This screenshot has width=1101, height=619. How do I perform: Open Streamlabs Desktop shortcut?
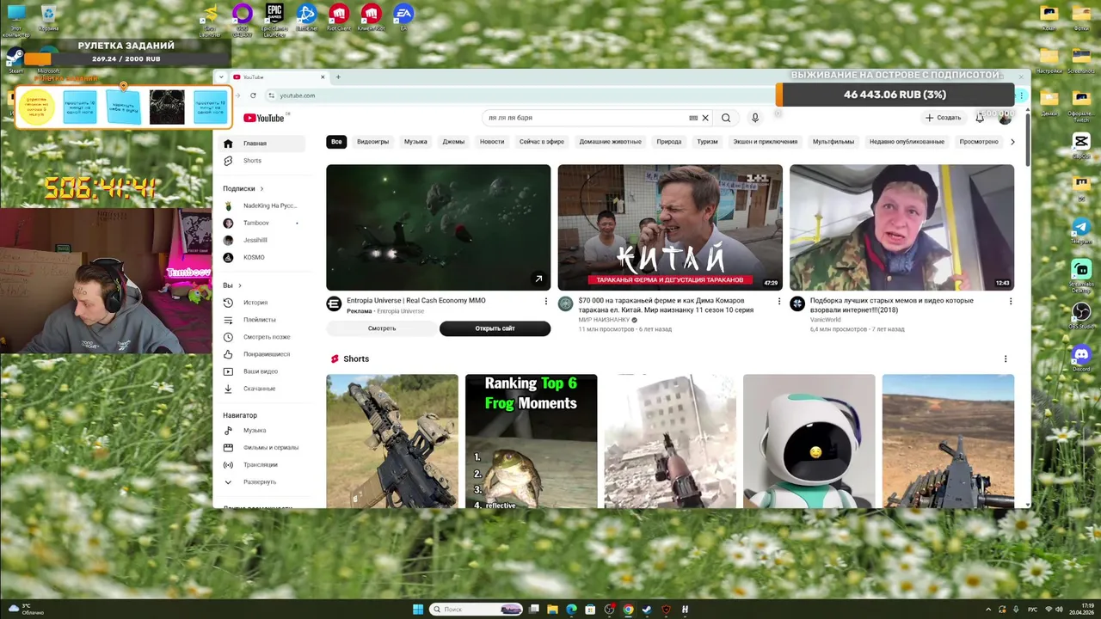click(x=1081, y=273)
